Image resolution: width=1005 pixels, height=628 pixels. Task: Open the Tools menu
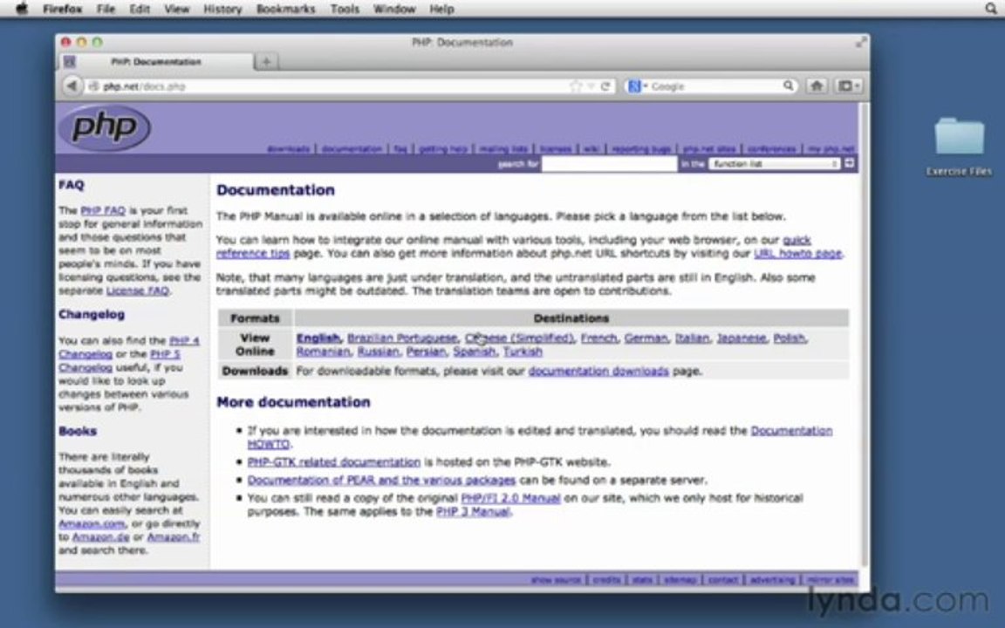(x=345, y=9)
